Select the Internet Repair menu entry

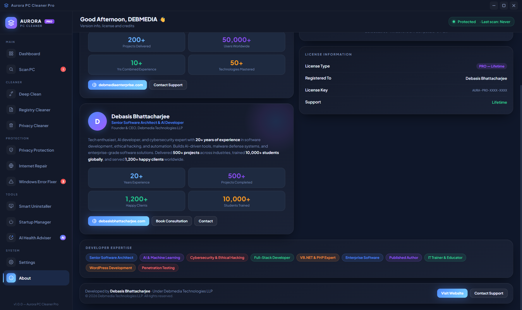pyautogui.click(x=36, y=166)
